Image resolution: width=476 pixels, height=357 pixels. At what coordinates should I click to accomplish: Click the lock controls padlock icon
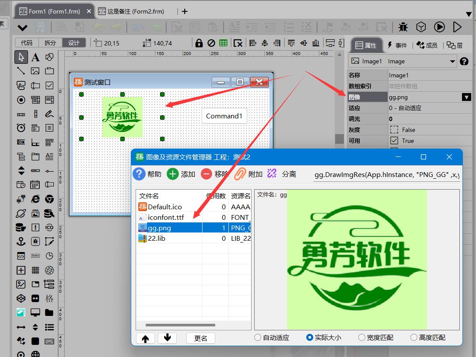tap(199, 43)
